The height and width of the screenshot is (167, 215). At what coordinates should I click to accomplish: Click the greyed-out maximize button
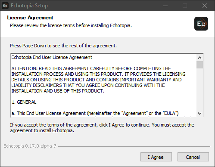coord(185,6)
